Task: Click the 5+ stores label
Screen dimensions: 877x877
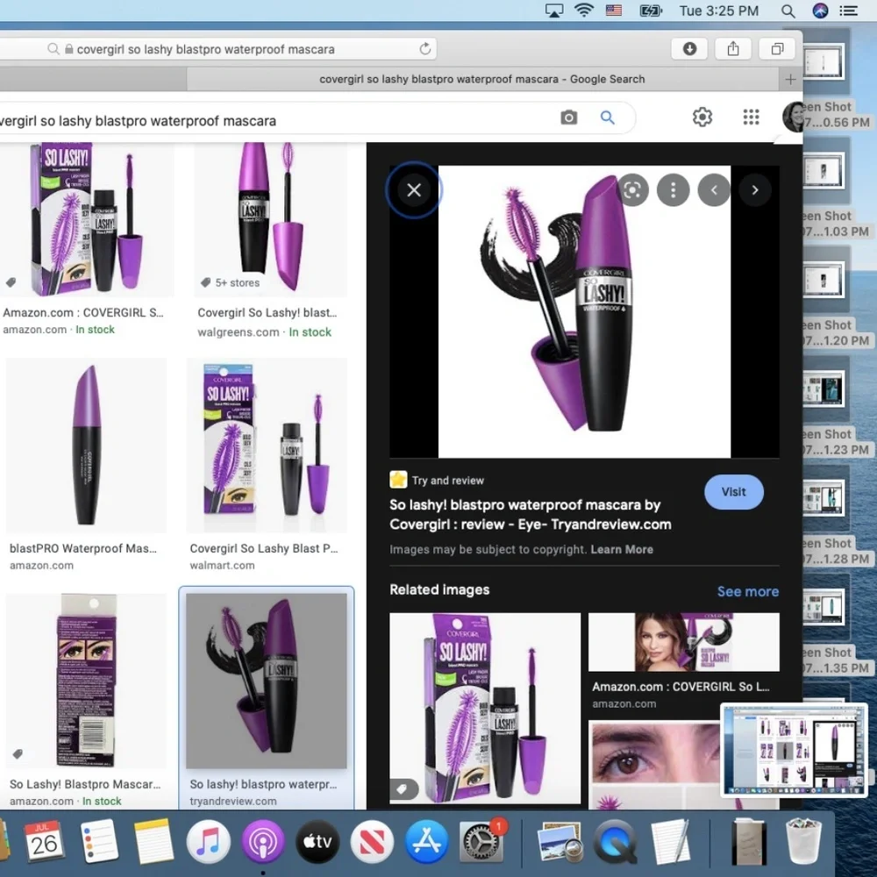Action: coord(237,283)
